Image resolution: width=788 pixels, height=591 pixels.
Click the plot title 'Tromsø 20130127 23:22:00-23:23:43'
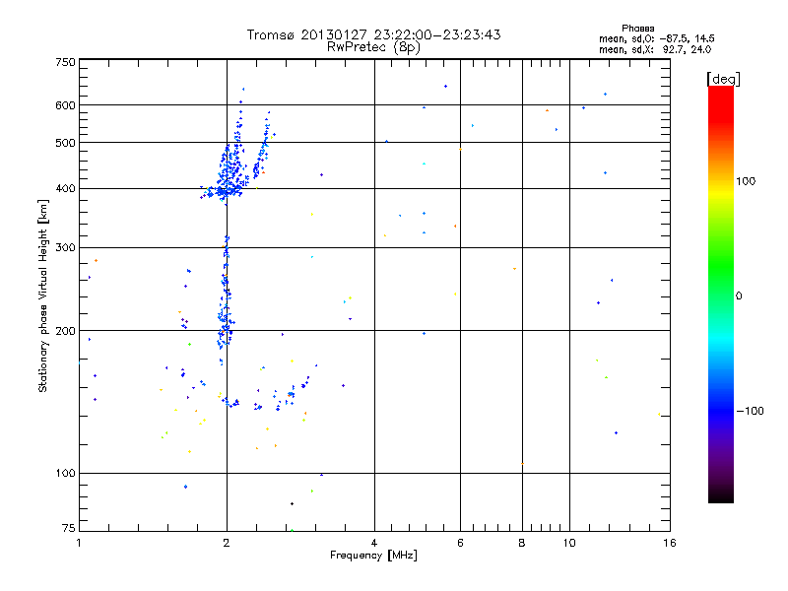point(373,34)
